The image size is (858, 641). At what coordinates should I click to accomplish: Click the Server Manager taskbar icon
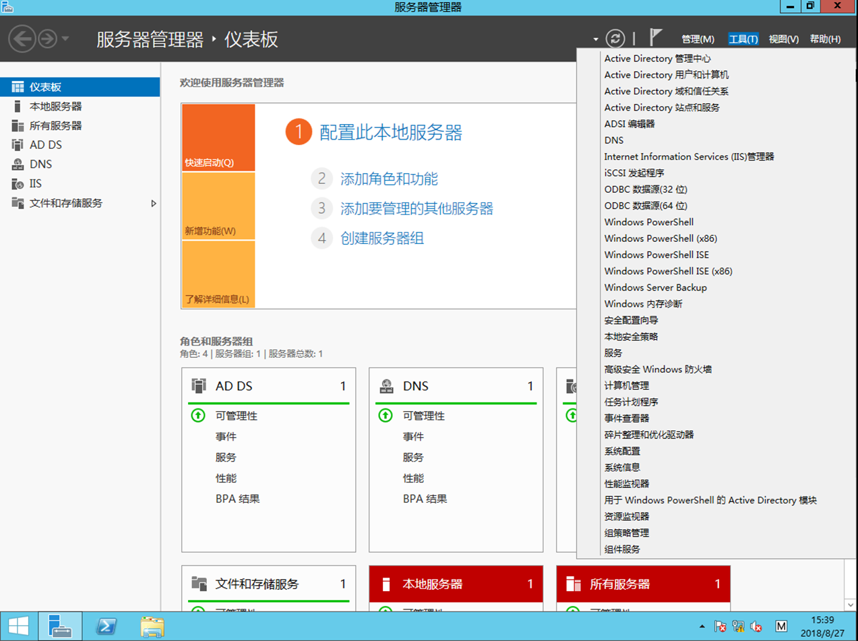60,627
